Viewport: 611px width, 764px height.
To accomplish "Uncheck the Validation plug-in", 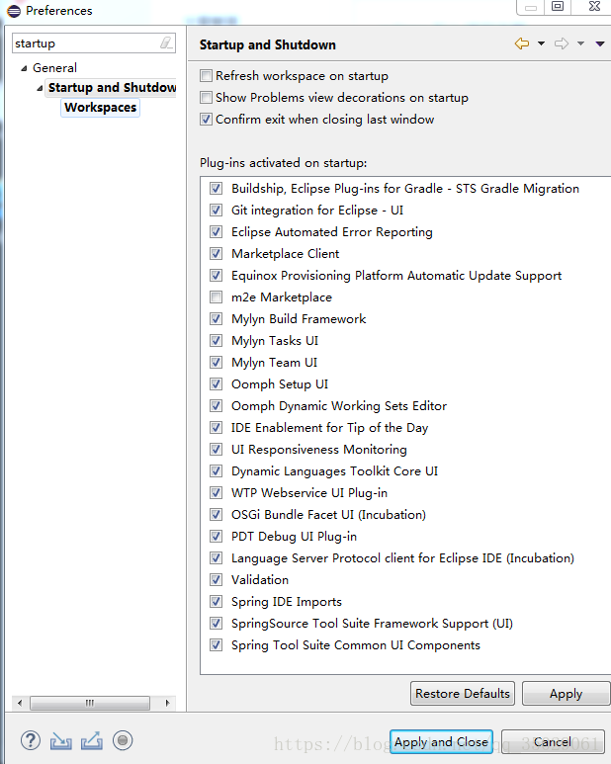I will [216, 580].
